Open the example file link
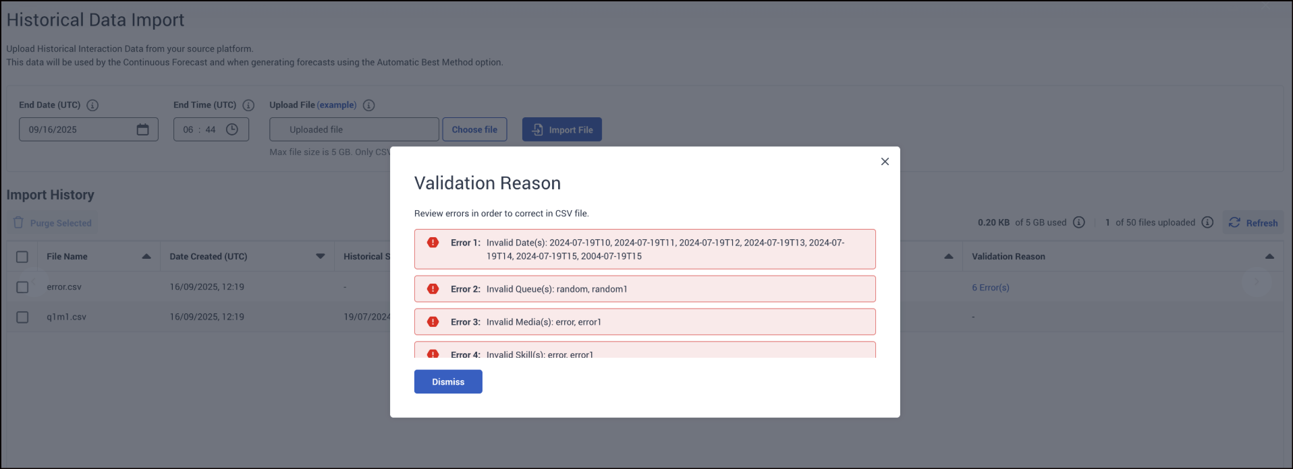This screenshot has height=469, width=1293. tap(337, 105)
